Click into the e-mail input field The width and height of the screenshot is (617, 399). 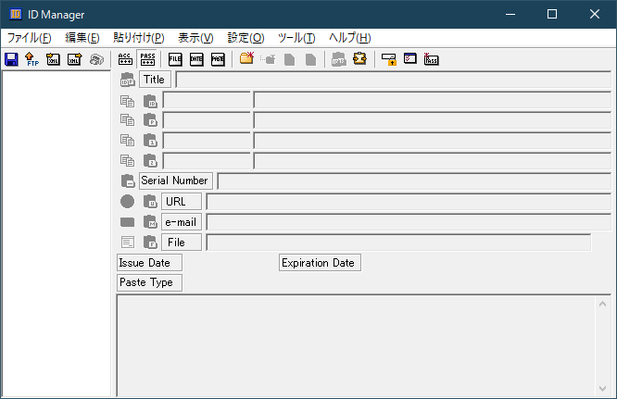409,222
